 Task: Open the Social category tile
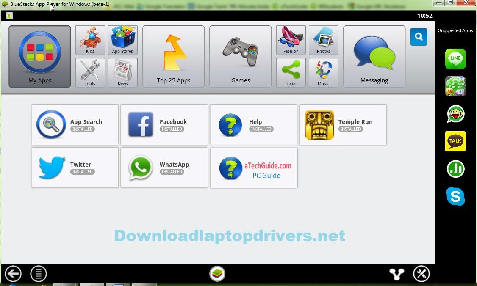click(291, 73)
